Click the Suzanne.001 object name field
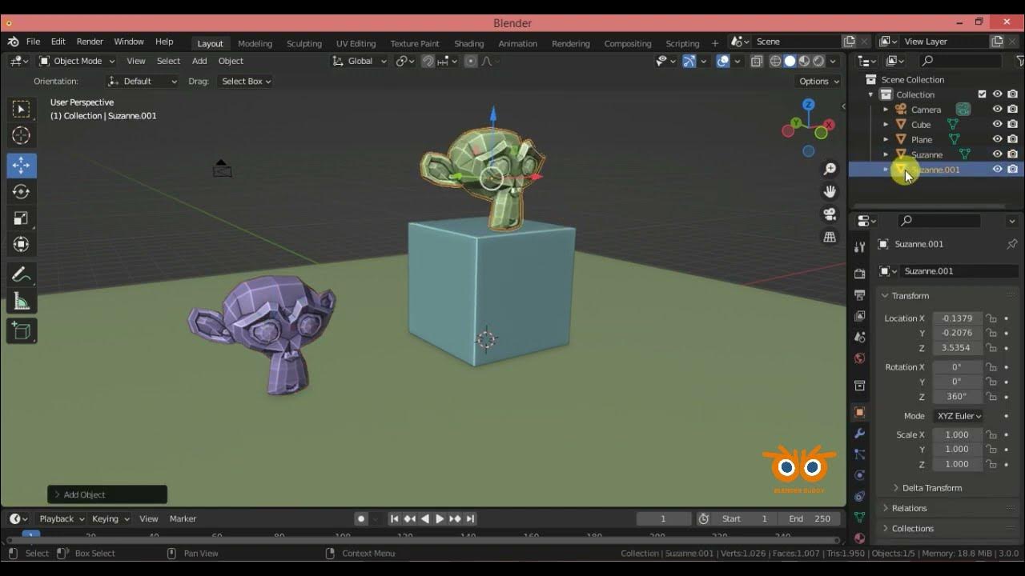The height and width of the screenshot is (576, 1025). coord(959,271)
